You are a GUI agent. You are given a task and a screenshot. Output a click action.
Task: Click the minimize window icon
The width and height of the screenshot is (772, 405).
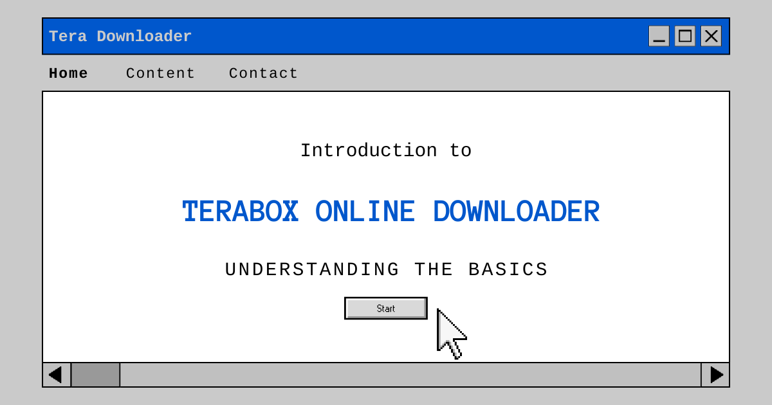[659, 37]
